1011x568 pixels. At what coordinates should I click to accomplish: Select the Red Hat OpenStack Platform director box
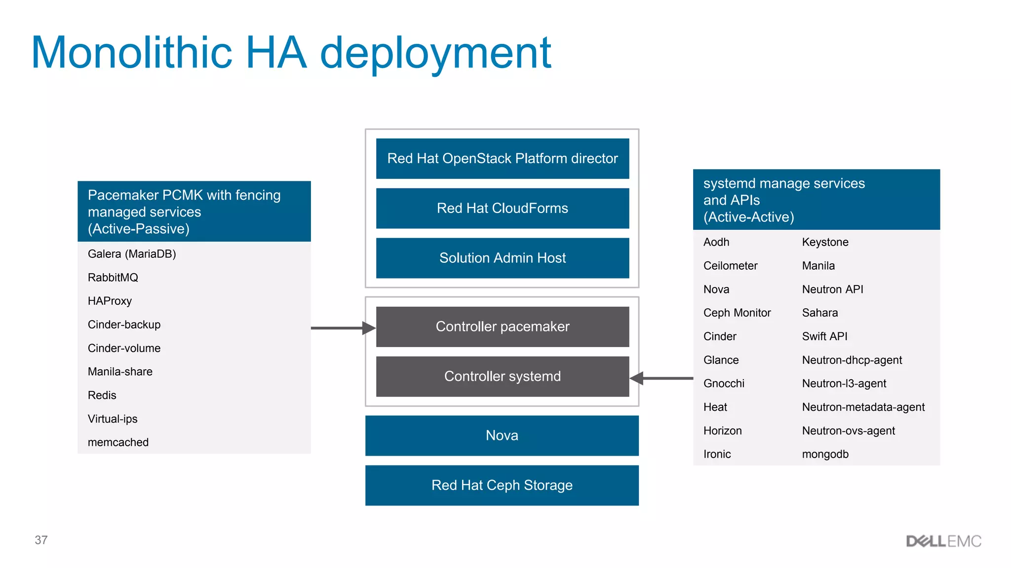(x=502, y=159)
